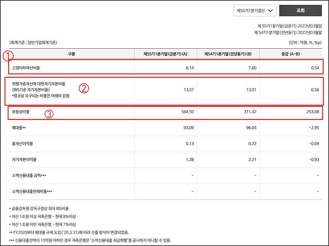Screen dimensions: 329x246
Task: Select the 증감 (A-B) column header
Action: pyautogui.click(x=290, y=54)
